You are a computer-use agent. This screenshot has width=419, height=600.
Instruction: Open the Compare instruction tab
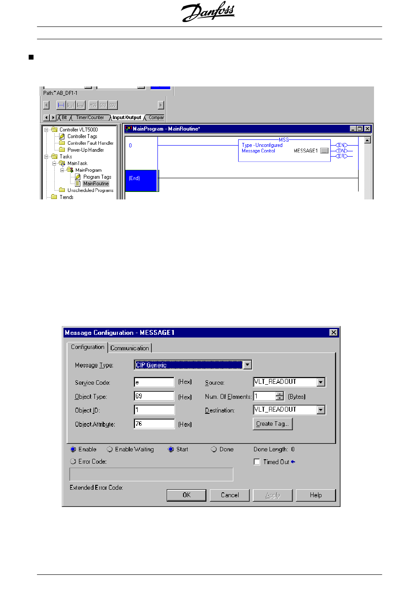(155, 118)
